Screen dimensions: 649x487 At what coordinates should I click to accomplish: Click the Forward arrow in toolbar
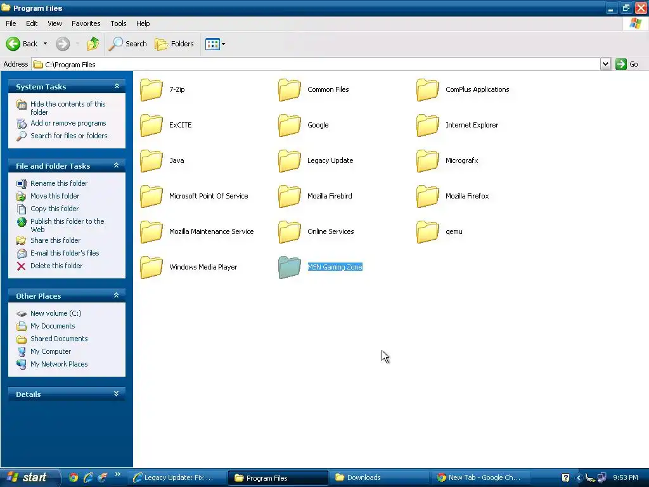click(x=63, y=44)
